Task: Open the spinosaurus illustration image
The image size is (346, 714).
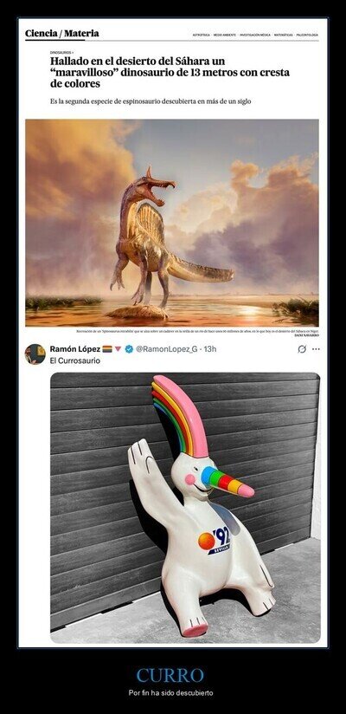Action: click(172, 223)
